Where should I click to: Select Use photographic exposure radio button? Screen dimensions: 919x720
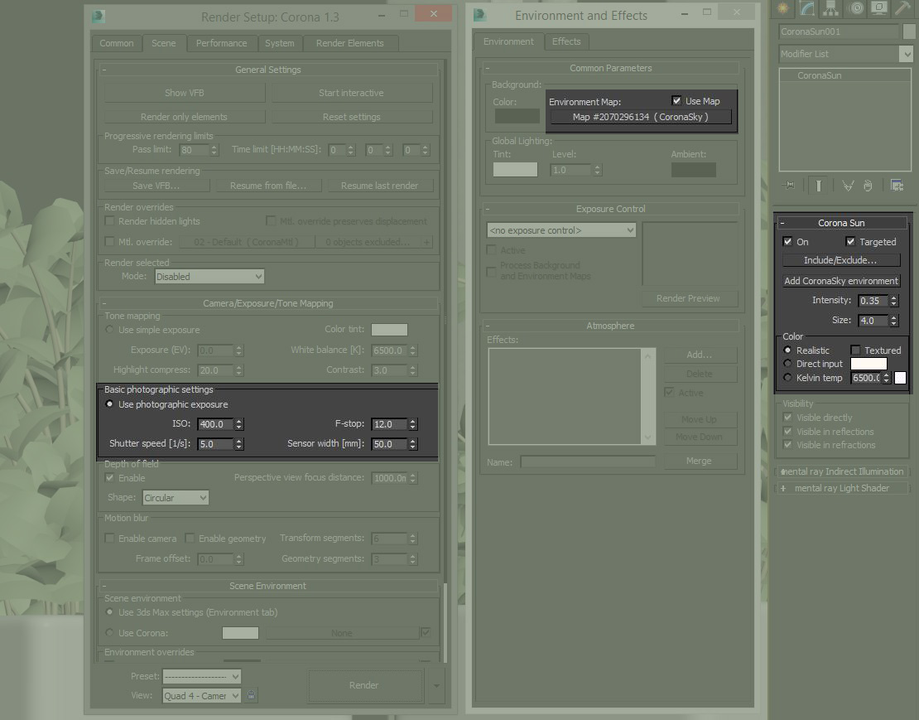point(109,404)
